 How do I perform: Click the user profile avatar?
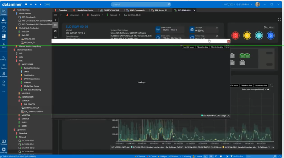[257, 4]
